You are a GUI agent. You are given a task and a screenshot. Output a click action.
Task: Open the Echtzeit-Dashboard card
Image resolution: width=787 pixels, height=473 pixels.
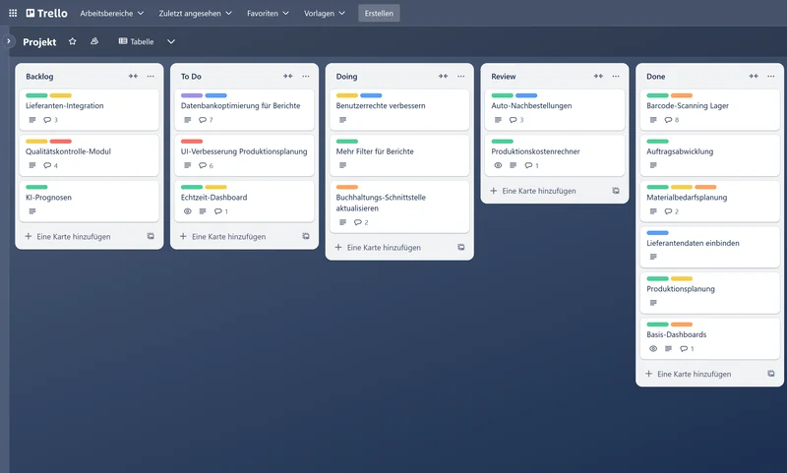(244, 202)
